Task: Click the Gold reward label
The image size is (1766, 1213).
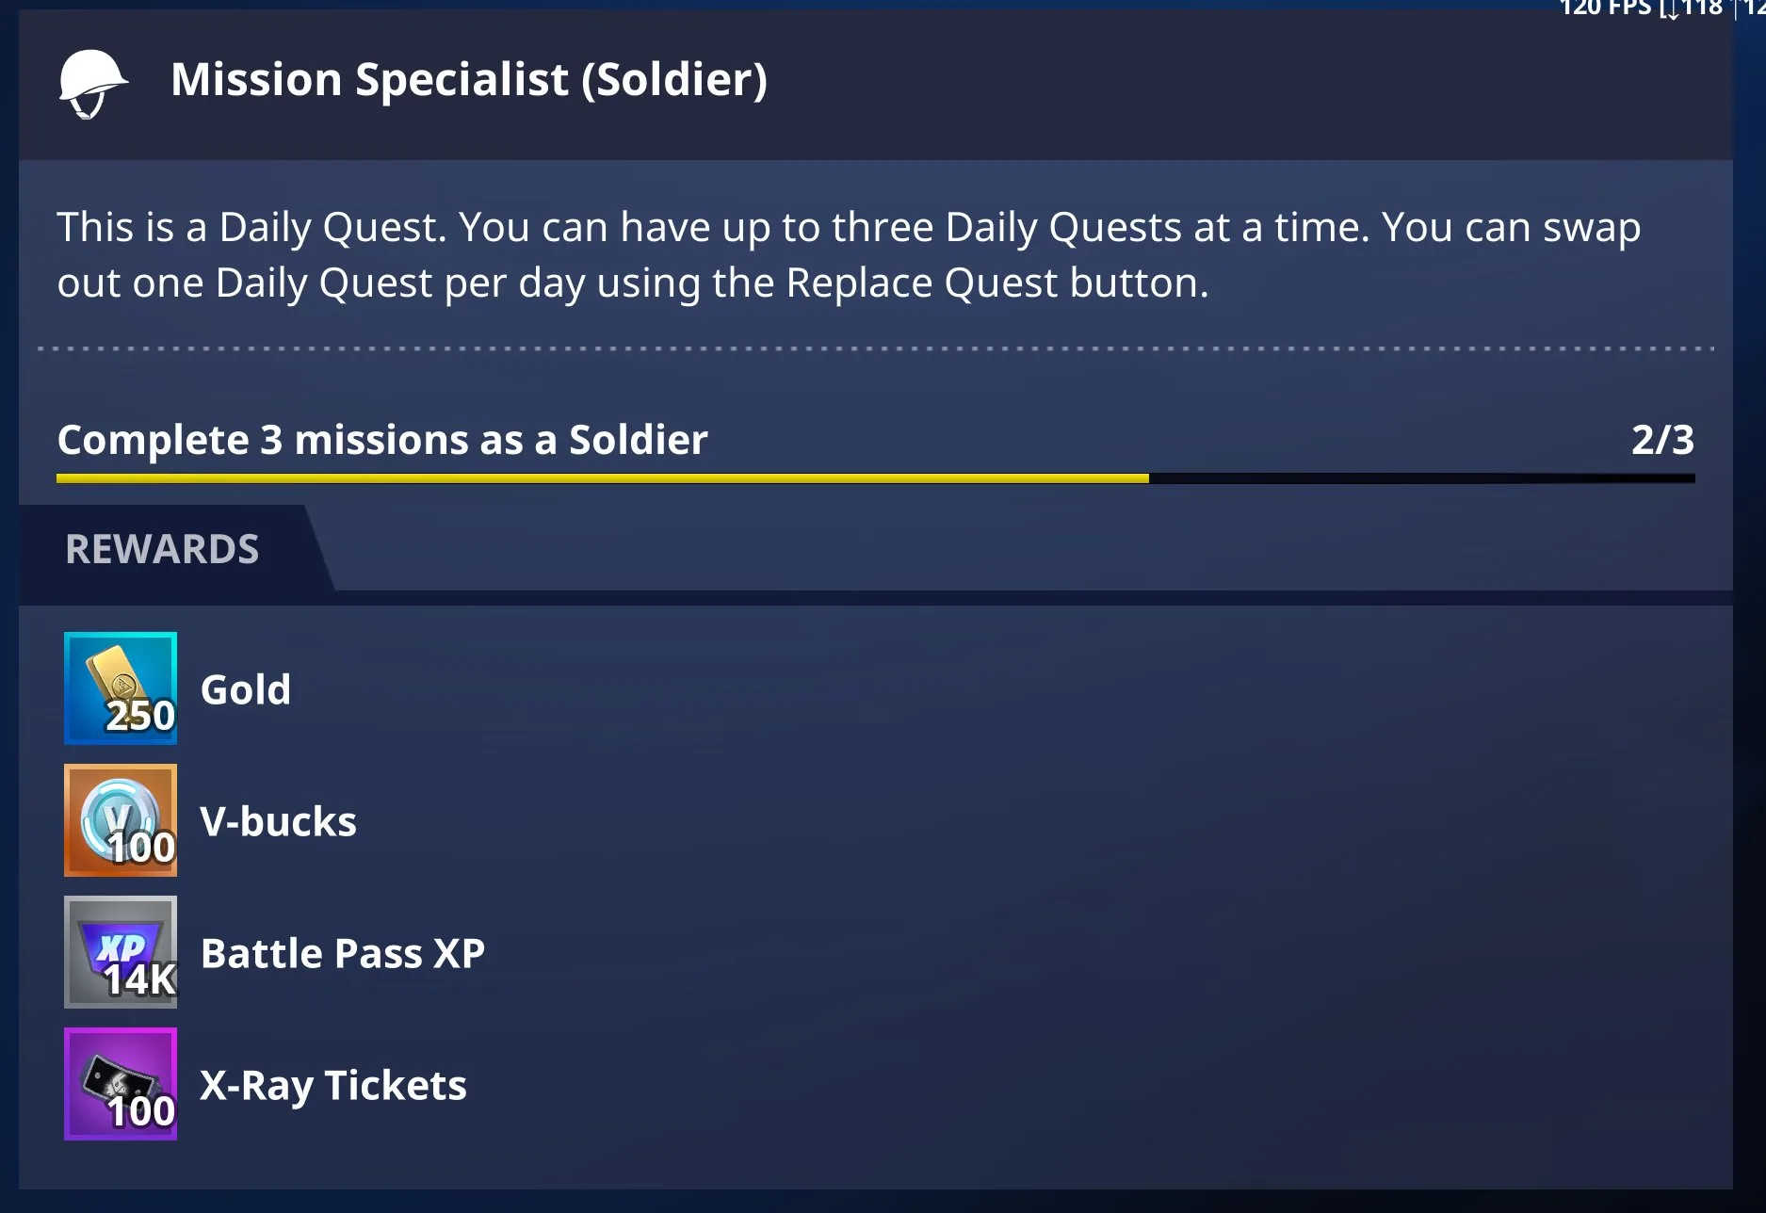Action: 246,689
